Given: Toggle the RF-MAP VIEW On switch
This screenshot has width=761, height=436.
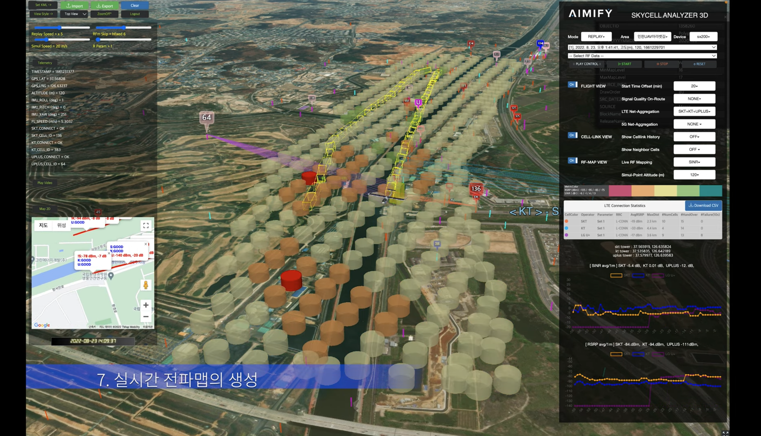Looking at the screenshot, I should point(572,161).
